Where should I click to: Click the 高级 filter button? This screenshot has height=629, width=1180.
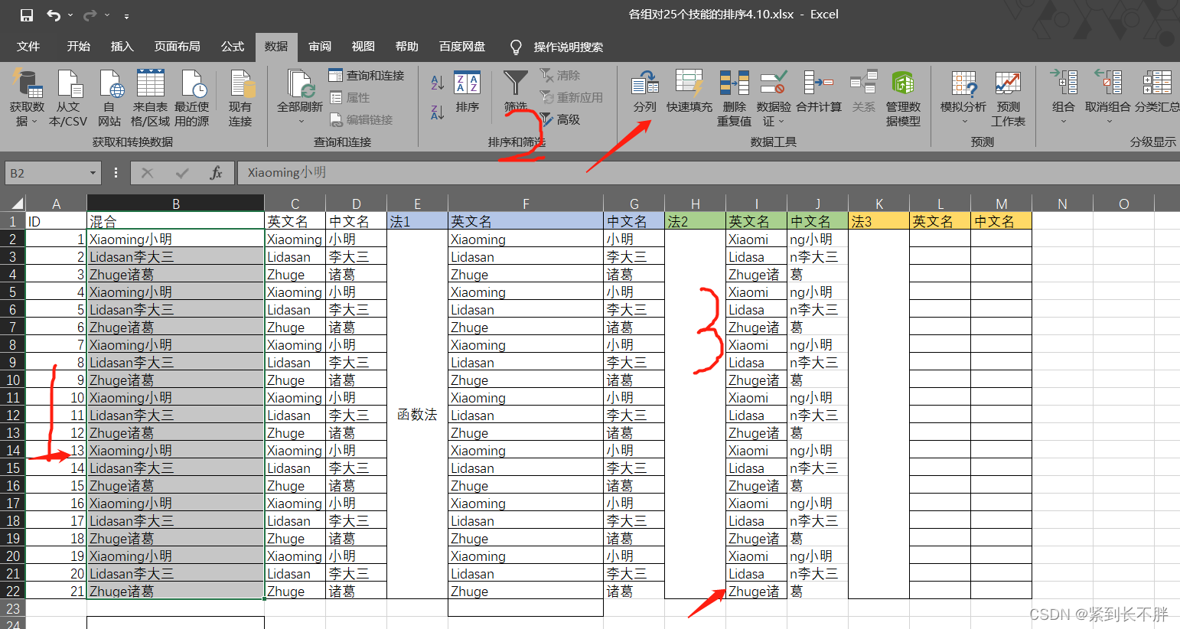(x=560, y=119)
